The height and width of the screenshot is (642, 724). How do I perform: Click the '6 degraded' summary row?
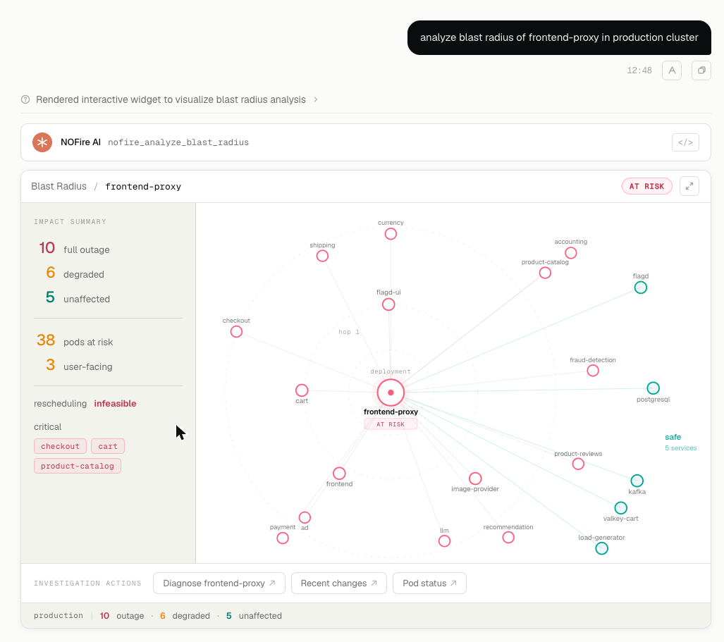(x=75, y=273)
